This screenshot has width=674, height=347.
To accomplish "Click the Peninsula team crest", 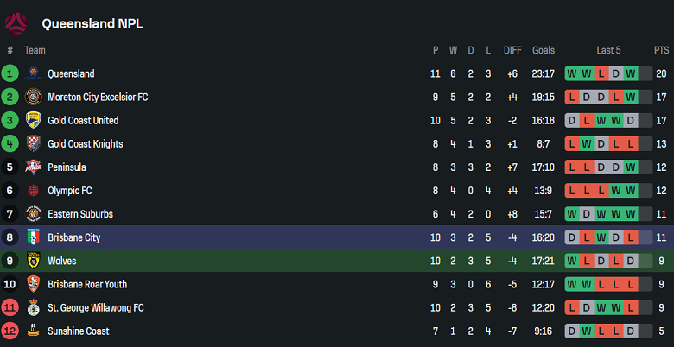I will [34, 167].
